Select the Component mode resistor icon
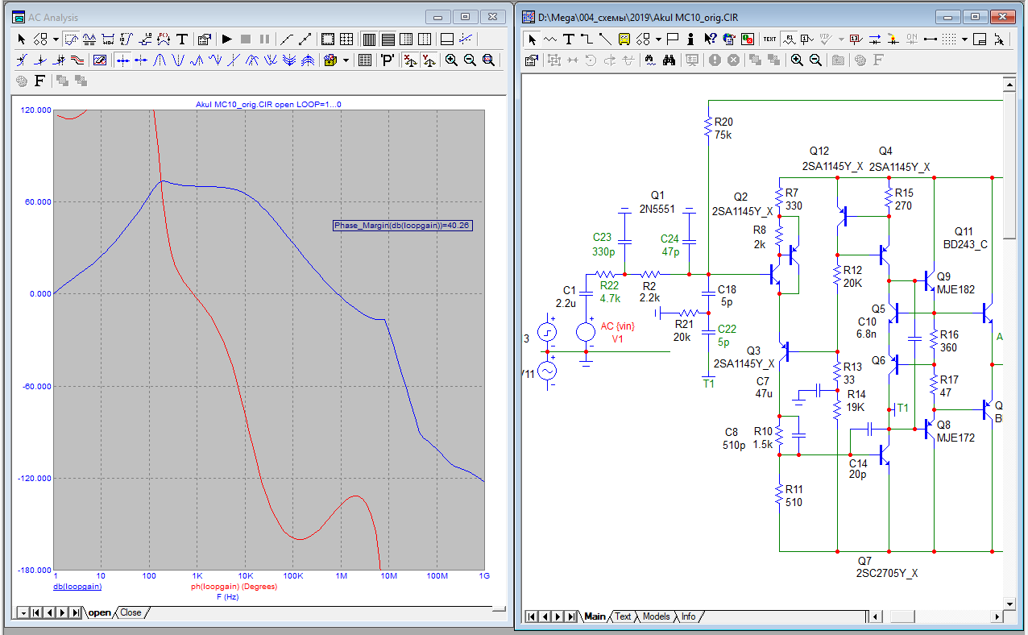Screen dimensions: 1028x635 (x=550, y=39)
